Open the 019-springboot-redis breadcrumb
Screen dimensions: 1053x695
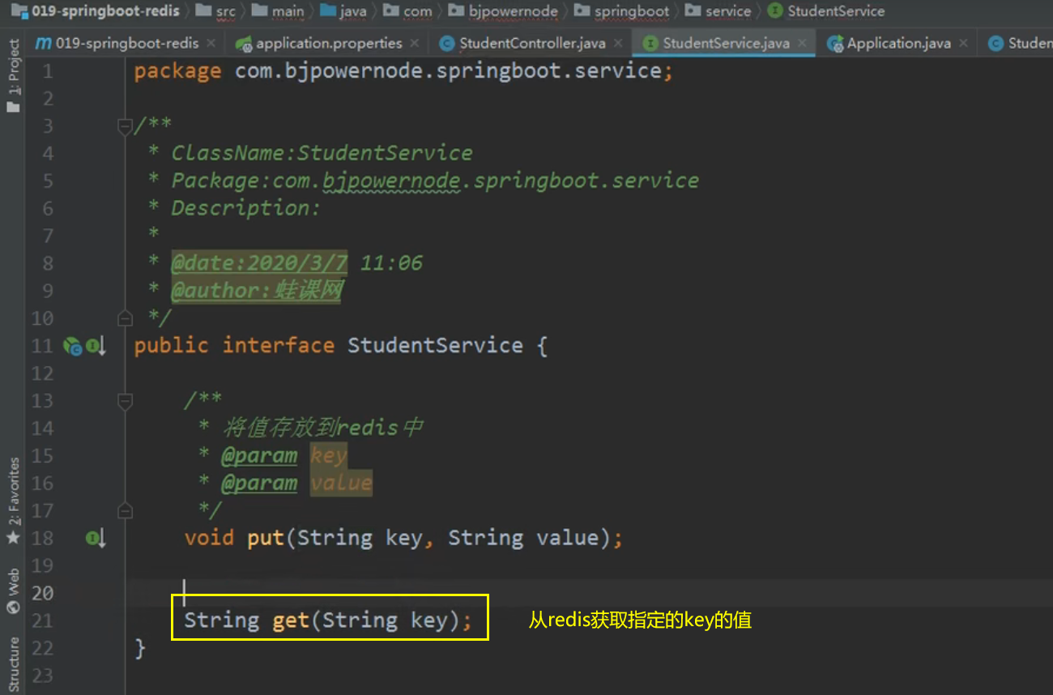[x=96, y=11]
